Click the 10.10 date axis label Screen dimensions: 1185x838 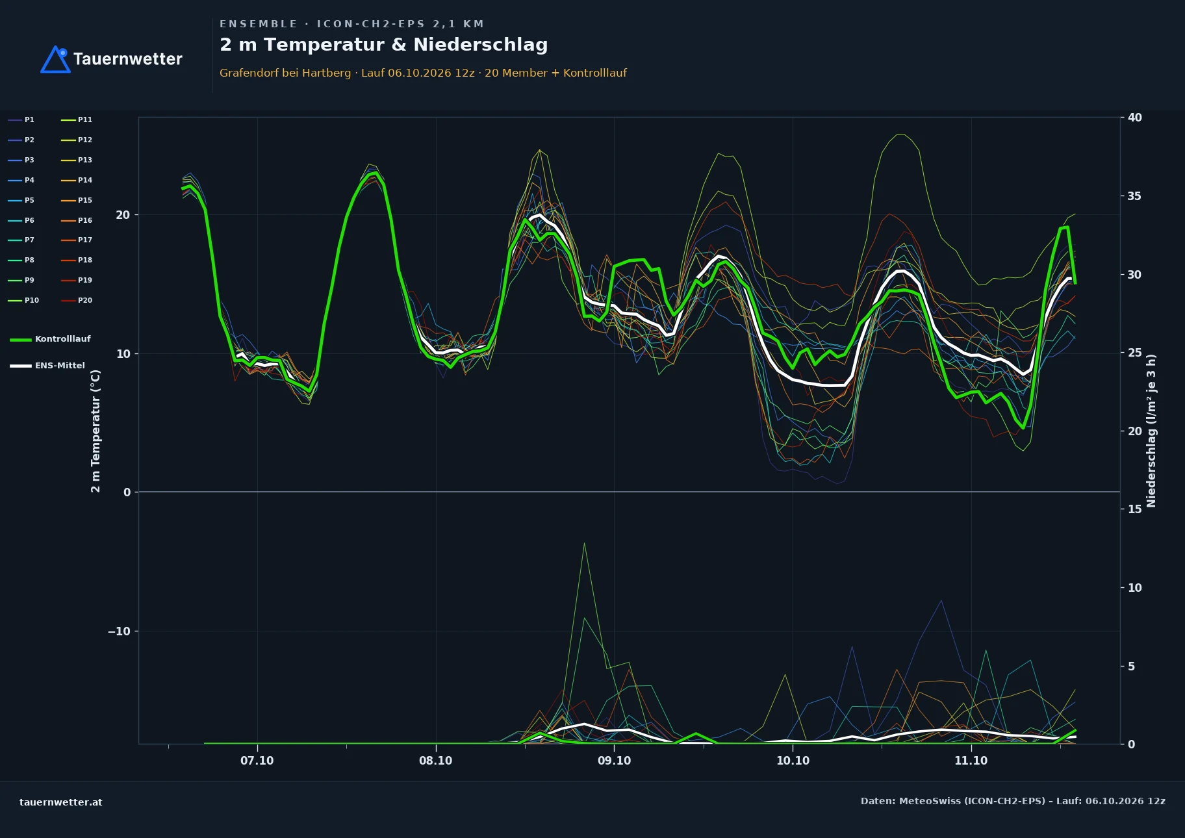[x=793, y=761]
